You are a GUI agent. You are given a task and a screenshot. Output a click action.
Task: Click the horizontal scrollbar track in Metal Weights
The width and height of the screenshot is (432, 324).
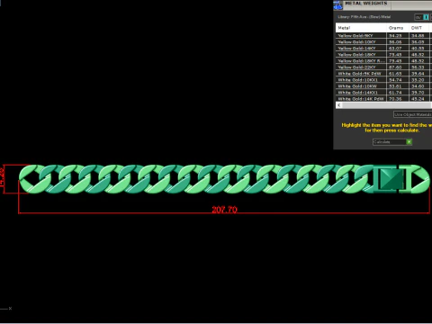click(386, 105)
